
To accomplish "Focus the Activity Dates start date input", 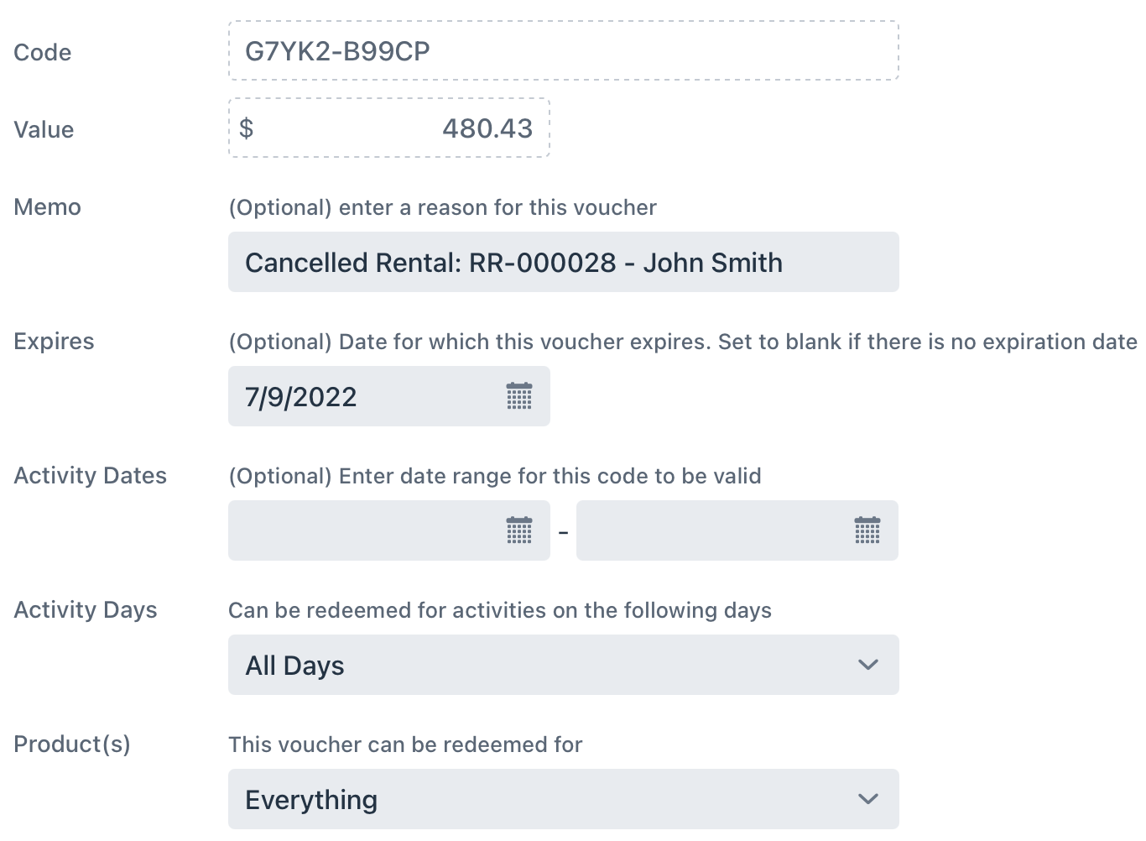I will 365,530.
